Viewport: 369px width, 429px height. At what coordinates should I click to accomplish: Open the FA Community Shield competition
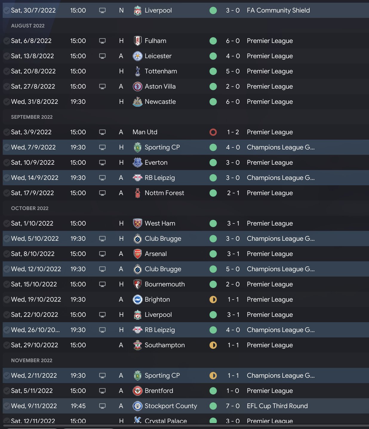278,10
